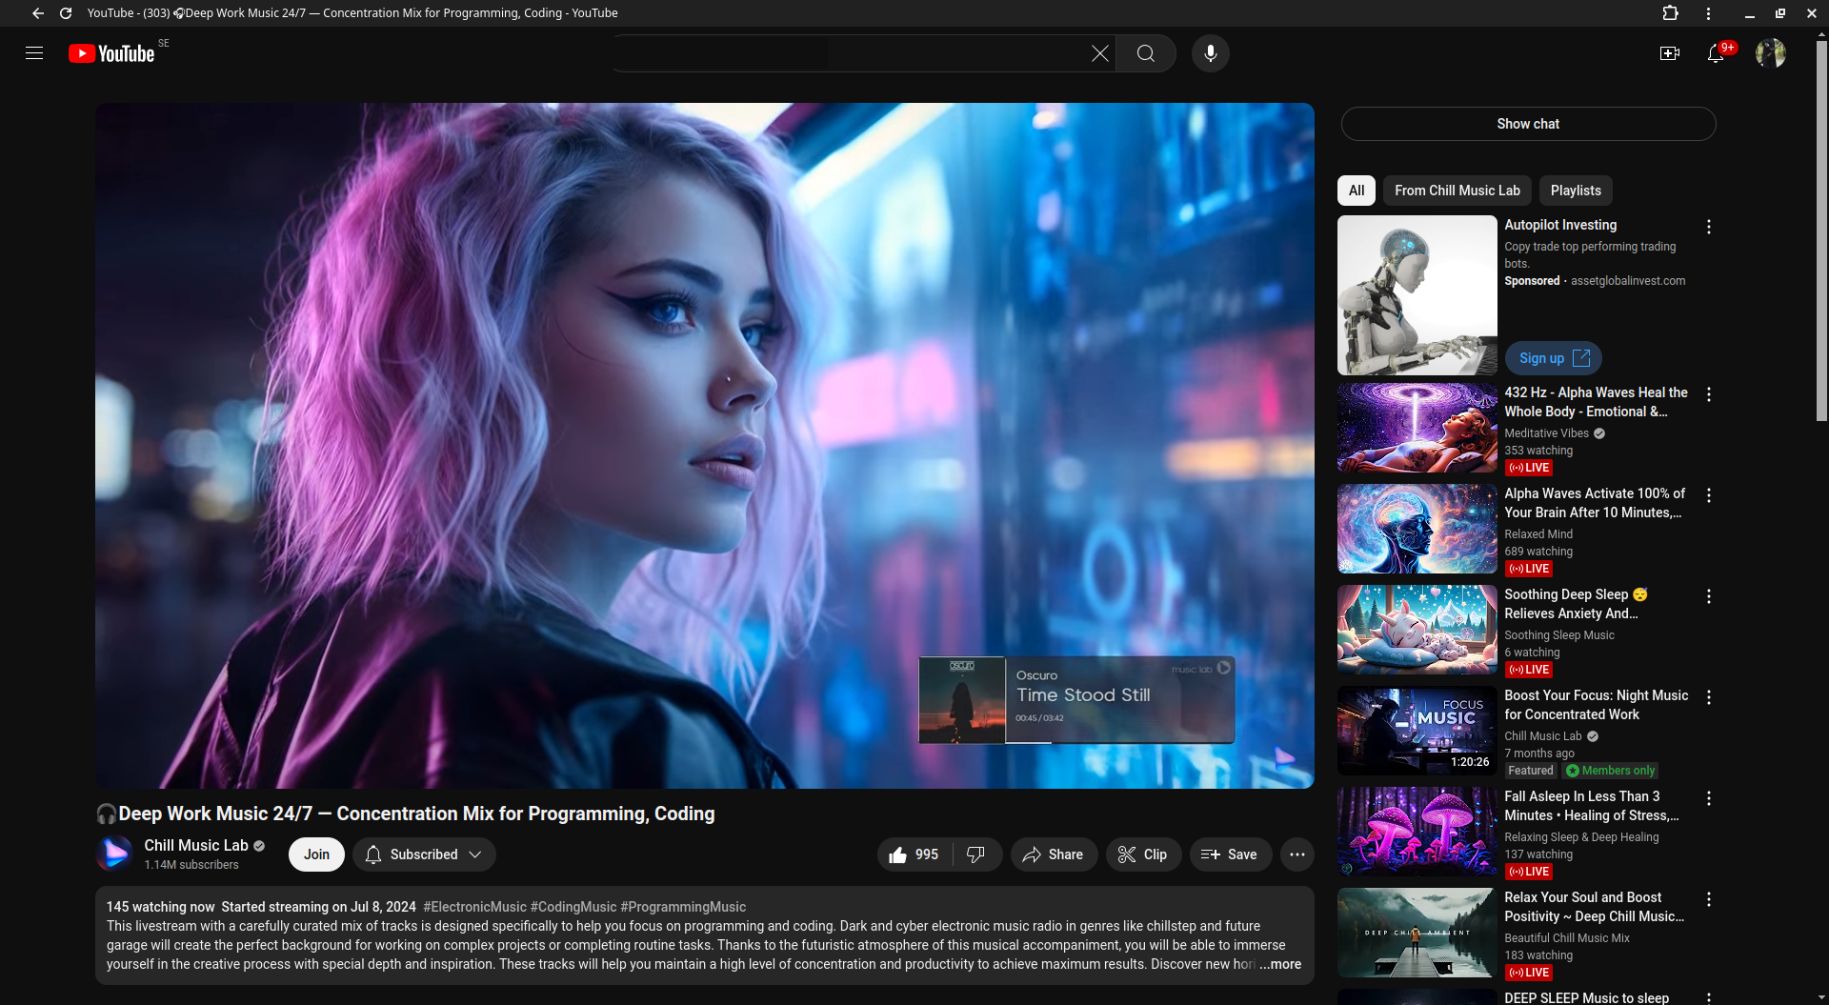Open Soothing Sleep Music channel link
The image size is (1829, 1005).
[x=1559, y=635]
